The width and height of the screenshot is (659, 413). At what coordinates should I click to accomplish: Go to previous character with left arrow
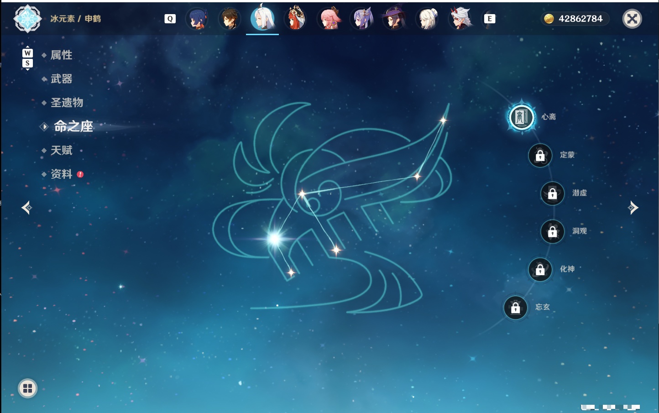(x=26, y=208)
